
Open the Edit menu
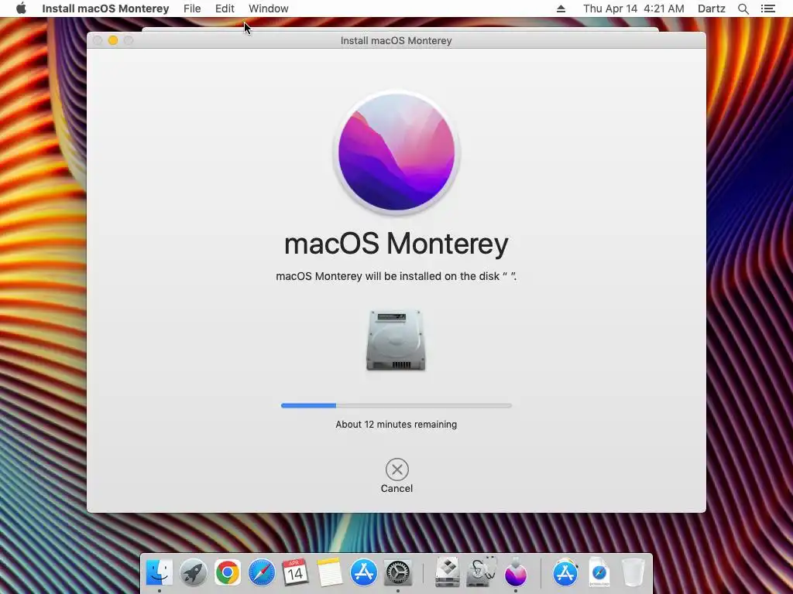point(225,9)
